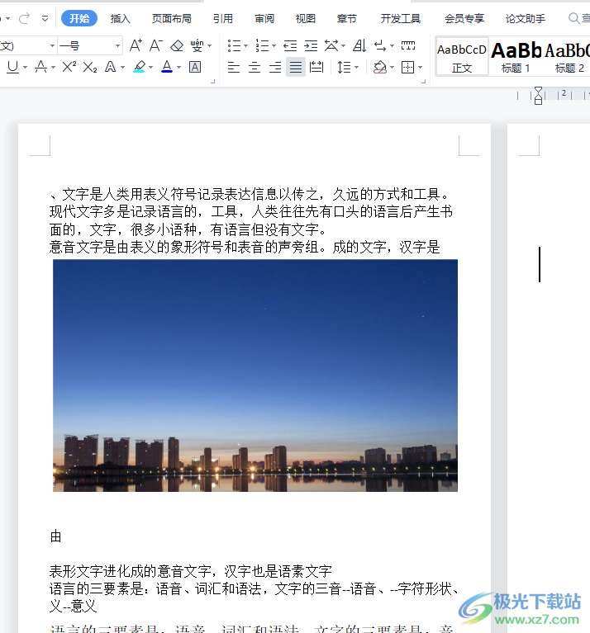Apply cyan text highlight color
The image size is (590, 633).
(140, 67)
